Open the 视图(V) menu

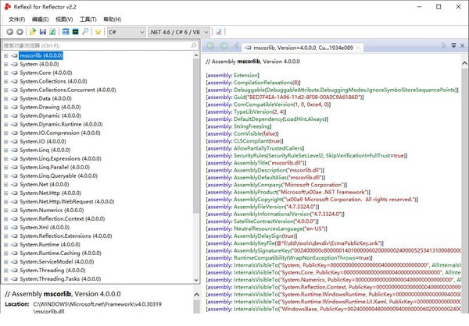pyautogui.click(x=64, y=19)
